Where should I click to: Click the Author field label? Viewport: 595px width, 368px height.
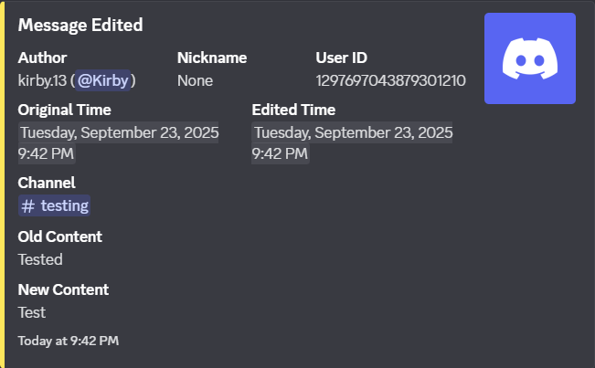42,58
